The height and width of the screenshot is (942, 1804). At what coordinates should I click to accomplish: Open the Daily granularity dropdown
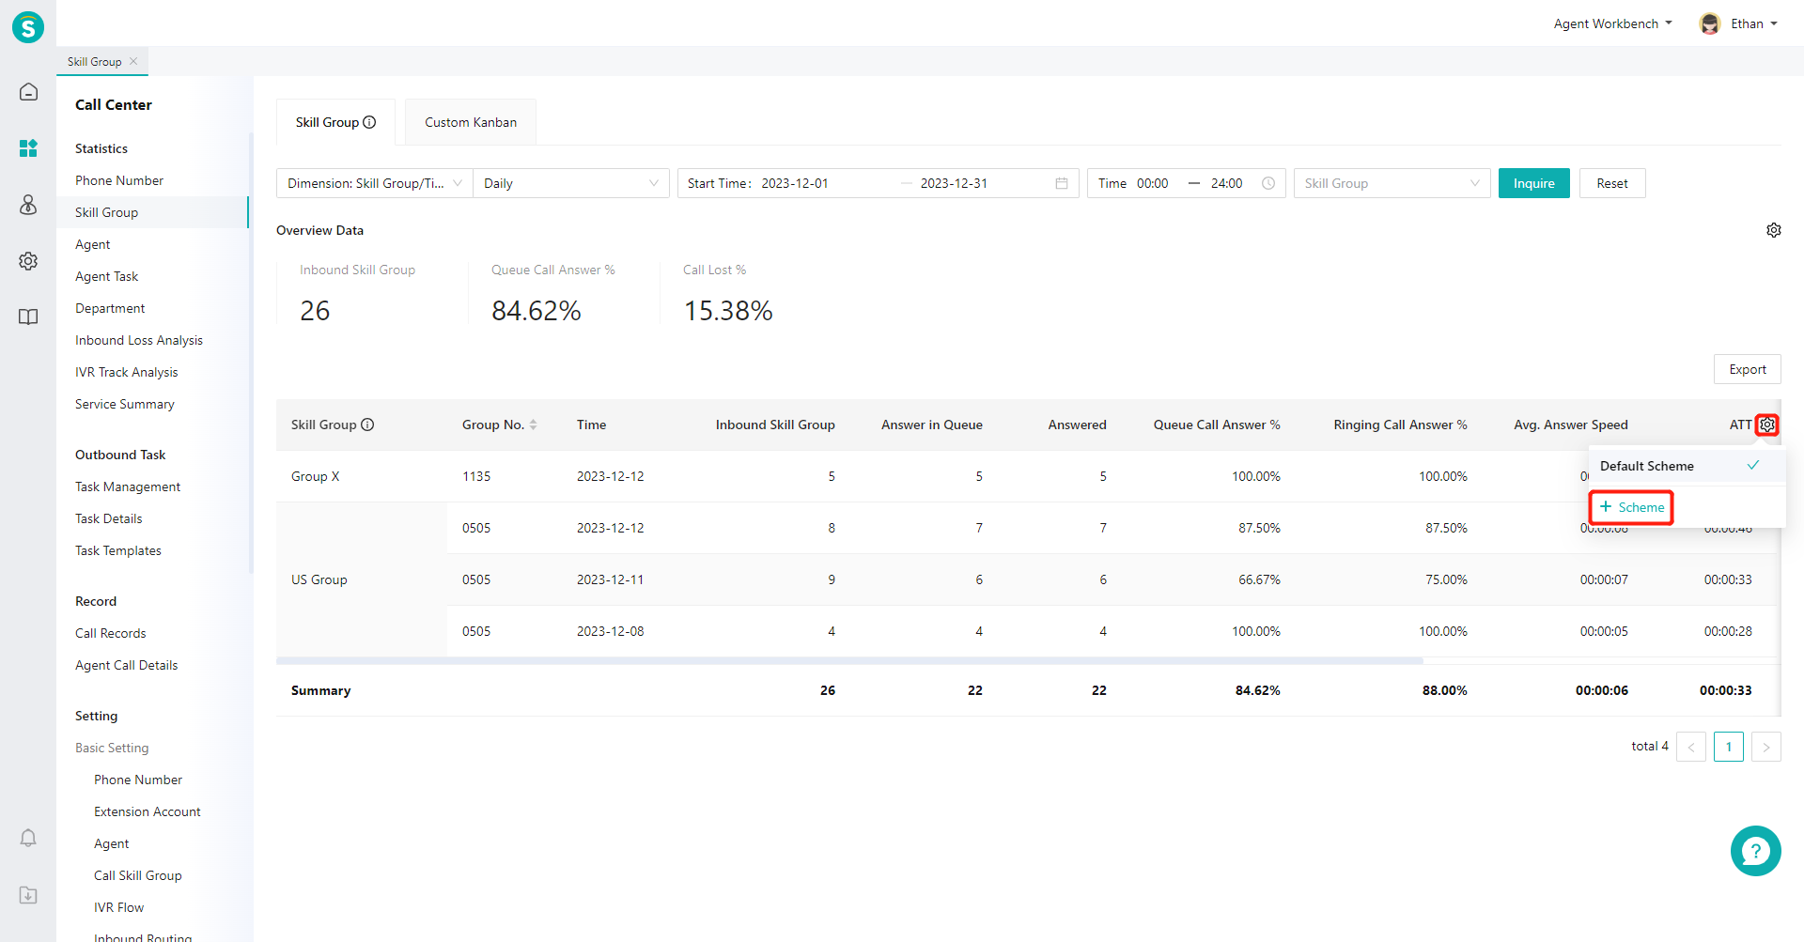pos(571,183)
